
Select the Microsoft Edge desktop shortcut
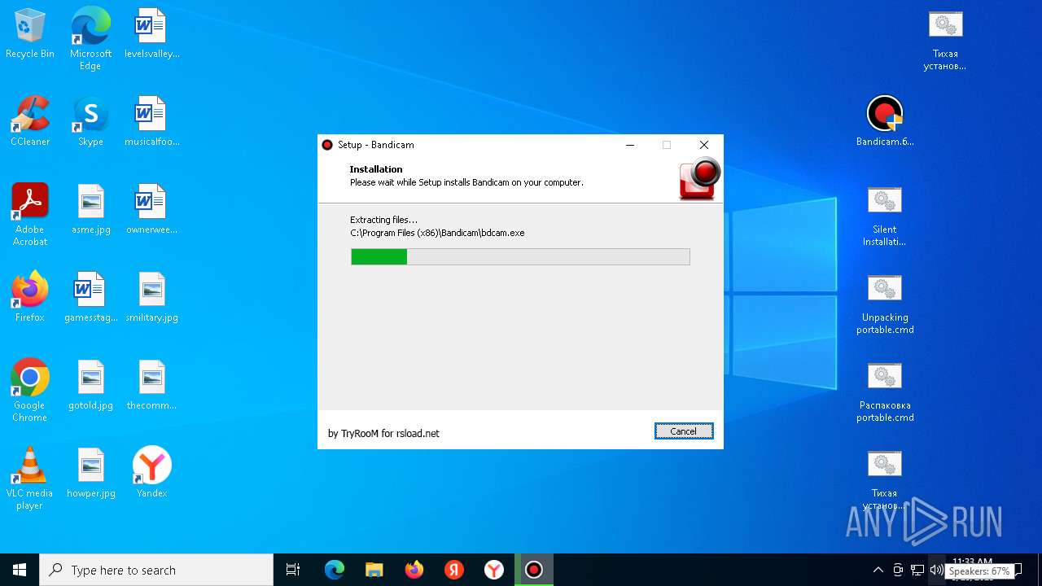(90, 39)
